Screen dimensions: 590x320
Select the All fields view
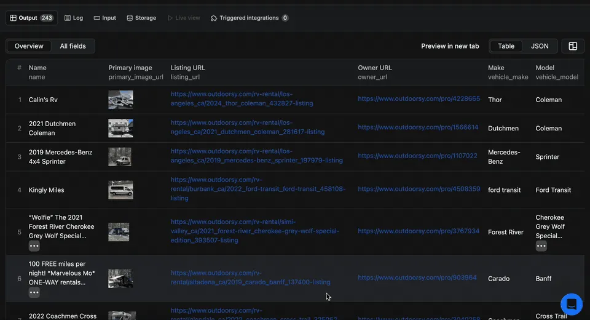[x=73, y=46]
